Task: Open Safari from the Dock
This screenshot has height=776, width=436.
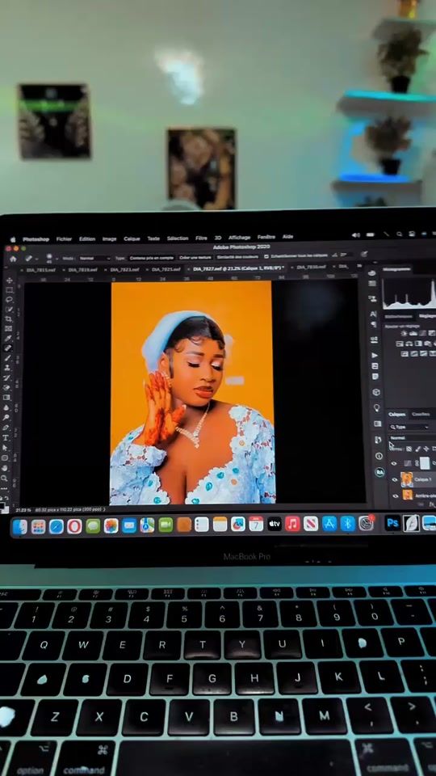Action: tap(56, 526)
